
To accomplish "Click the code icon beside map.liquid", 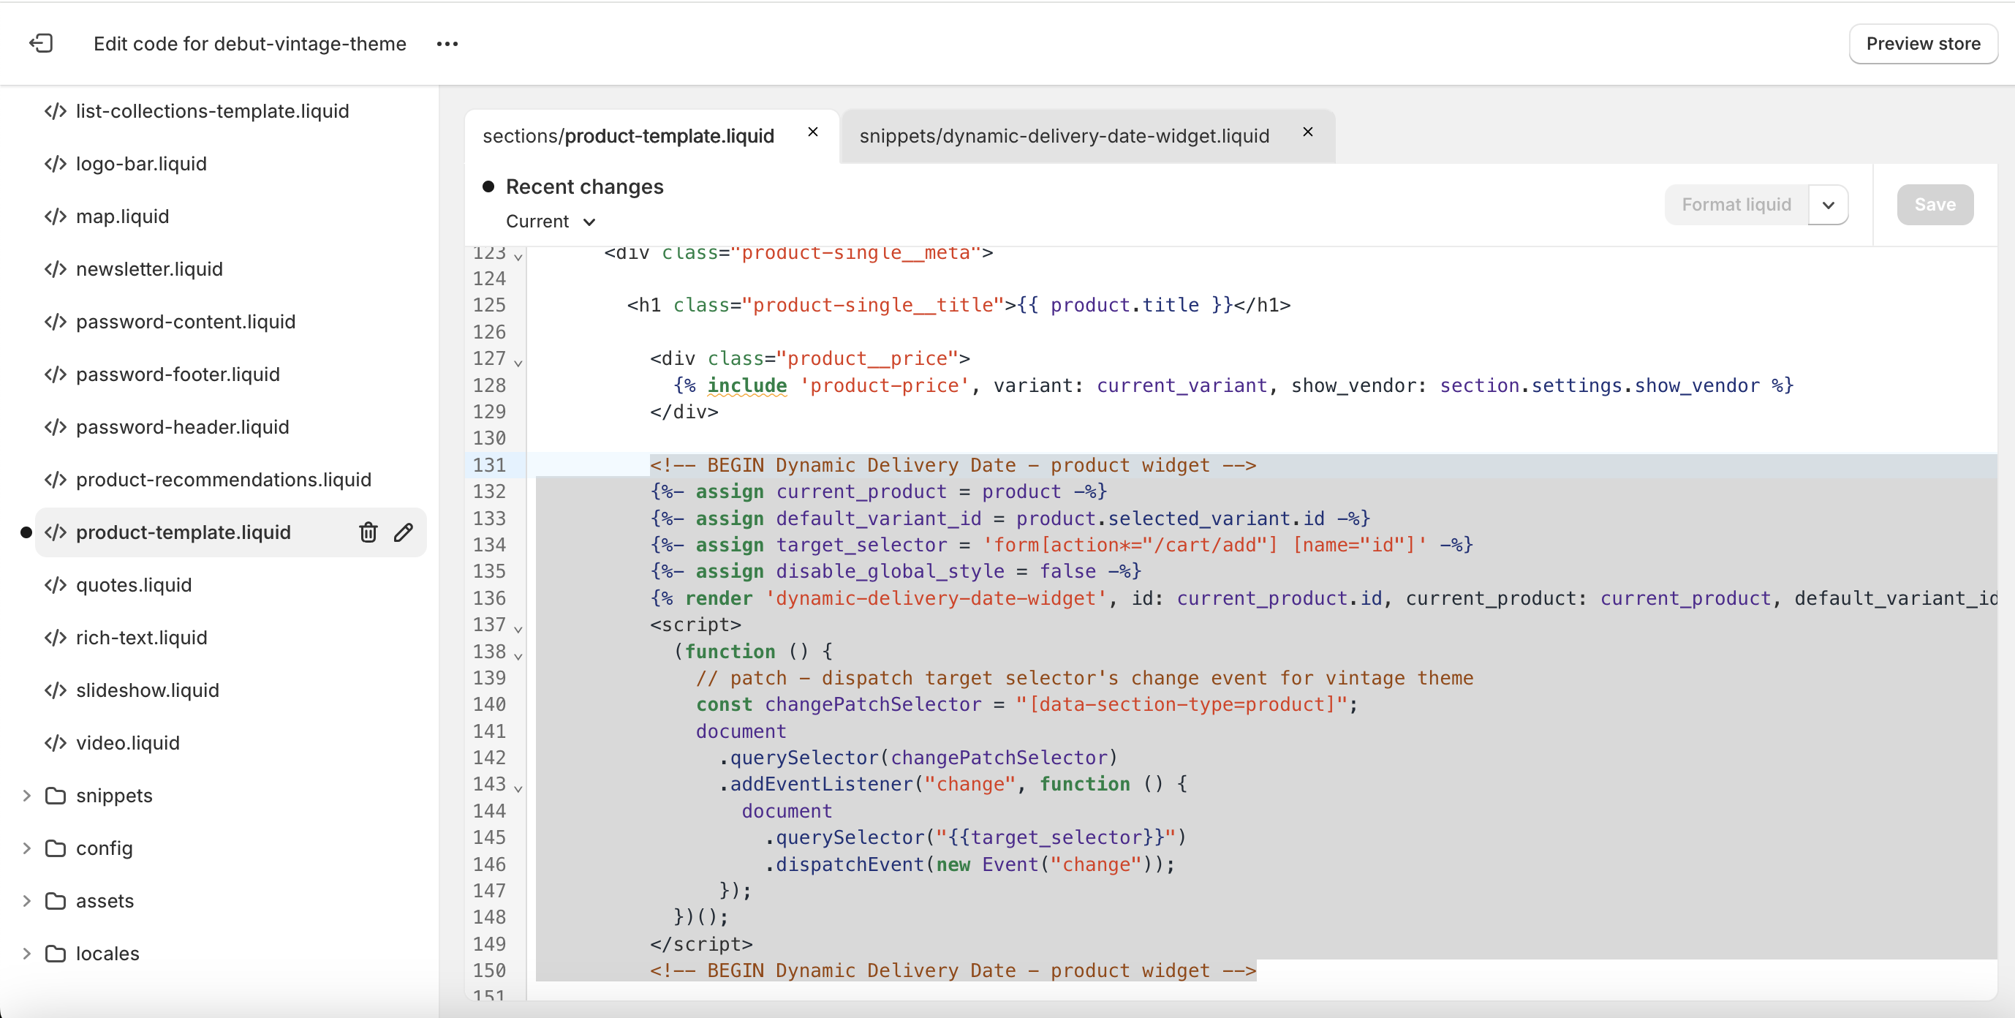I will point(56,216).
